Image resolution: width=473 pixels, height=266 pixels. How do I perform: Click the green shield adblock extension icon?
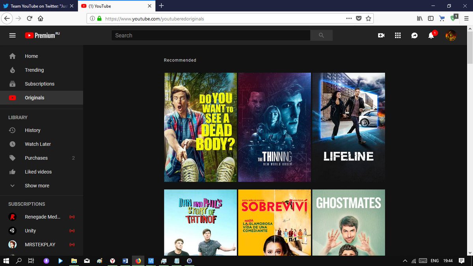click(454, 18)
